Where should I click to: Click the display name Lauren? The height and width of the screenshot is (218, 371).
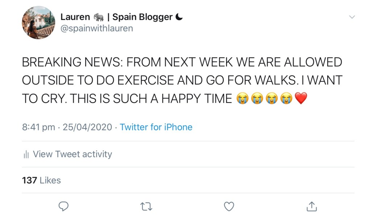click(x=76, y=16)
